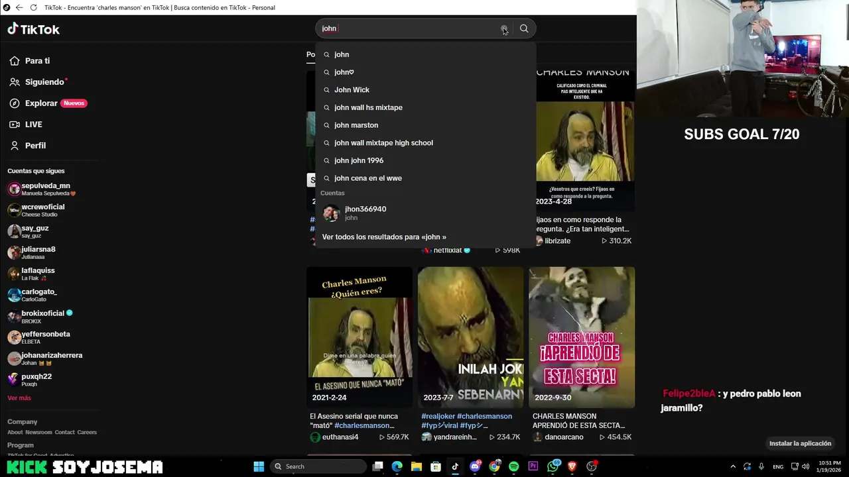Expand the Company footer section
Image resolution: width=849 pixels, height=477 pixels.
[23, 422]
